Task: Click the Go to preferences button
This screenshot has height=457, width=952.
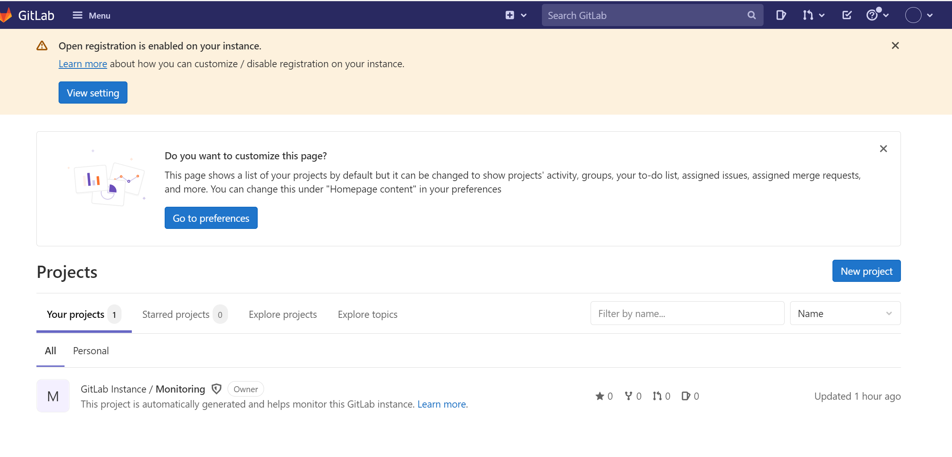Action: (211, 218)
